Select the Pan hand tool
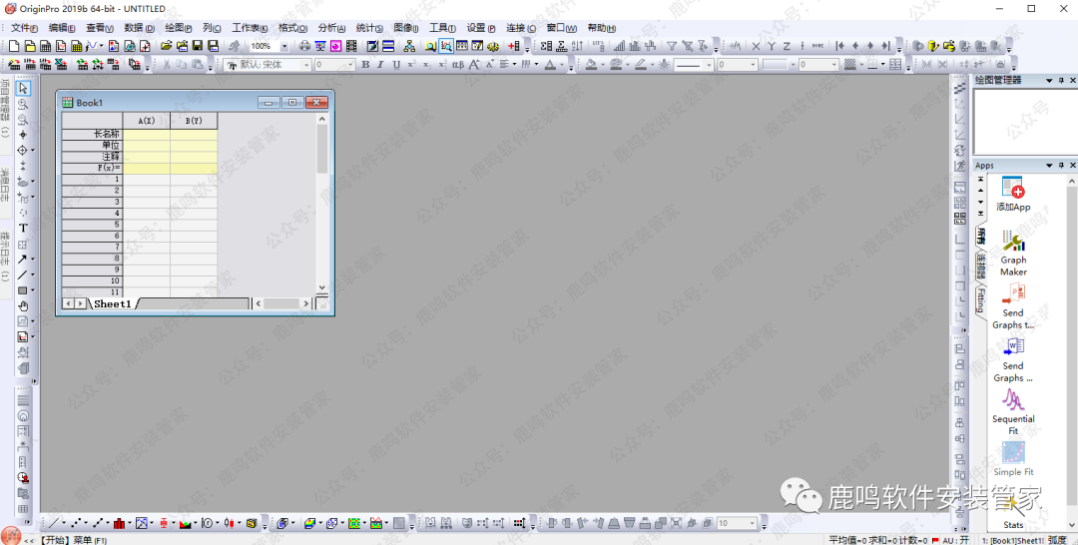This screenshot has height=545, width=1078. (x=23, y=305)
